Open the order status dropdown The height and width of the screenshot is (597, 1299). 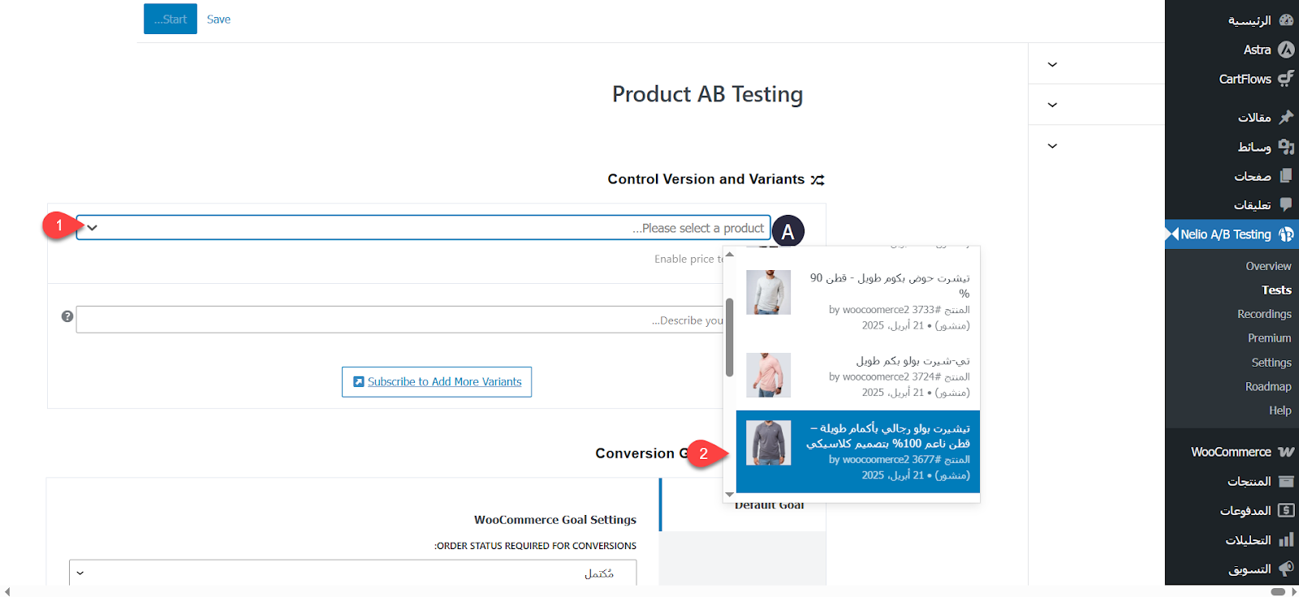click(x=352, y=573)
